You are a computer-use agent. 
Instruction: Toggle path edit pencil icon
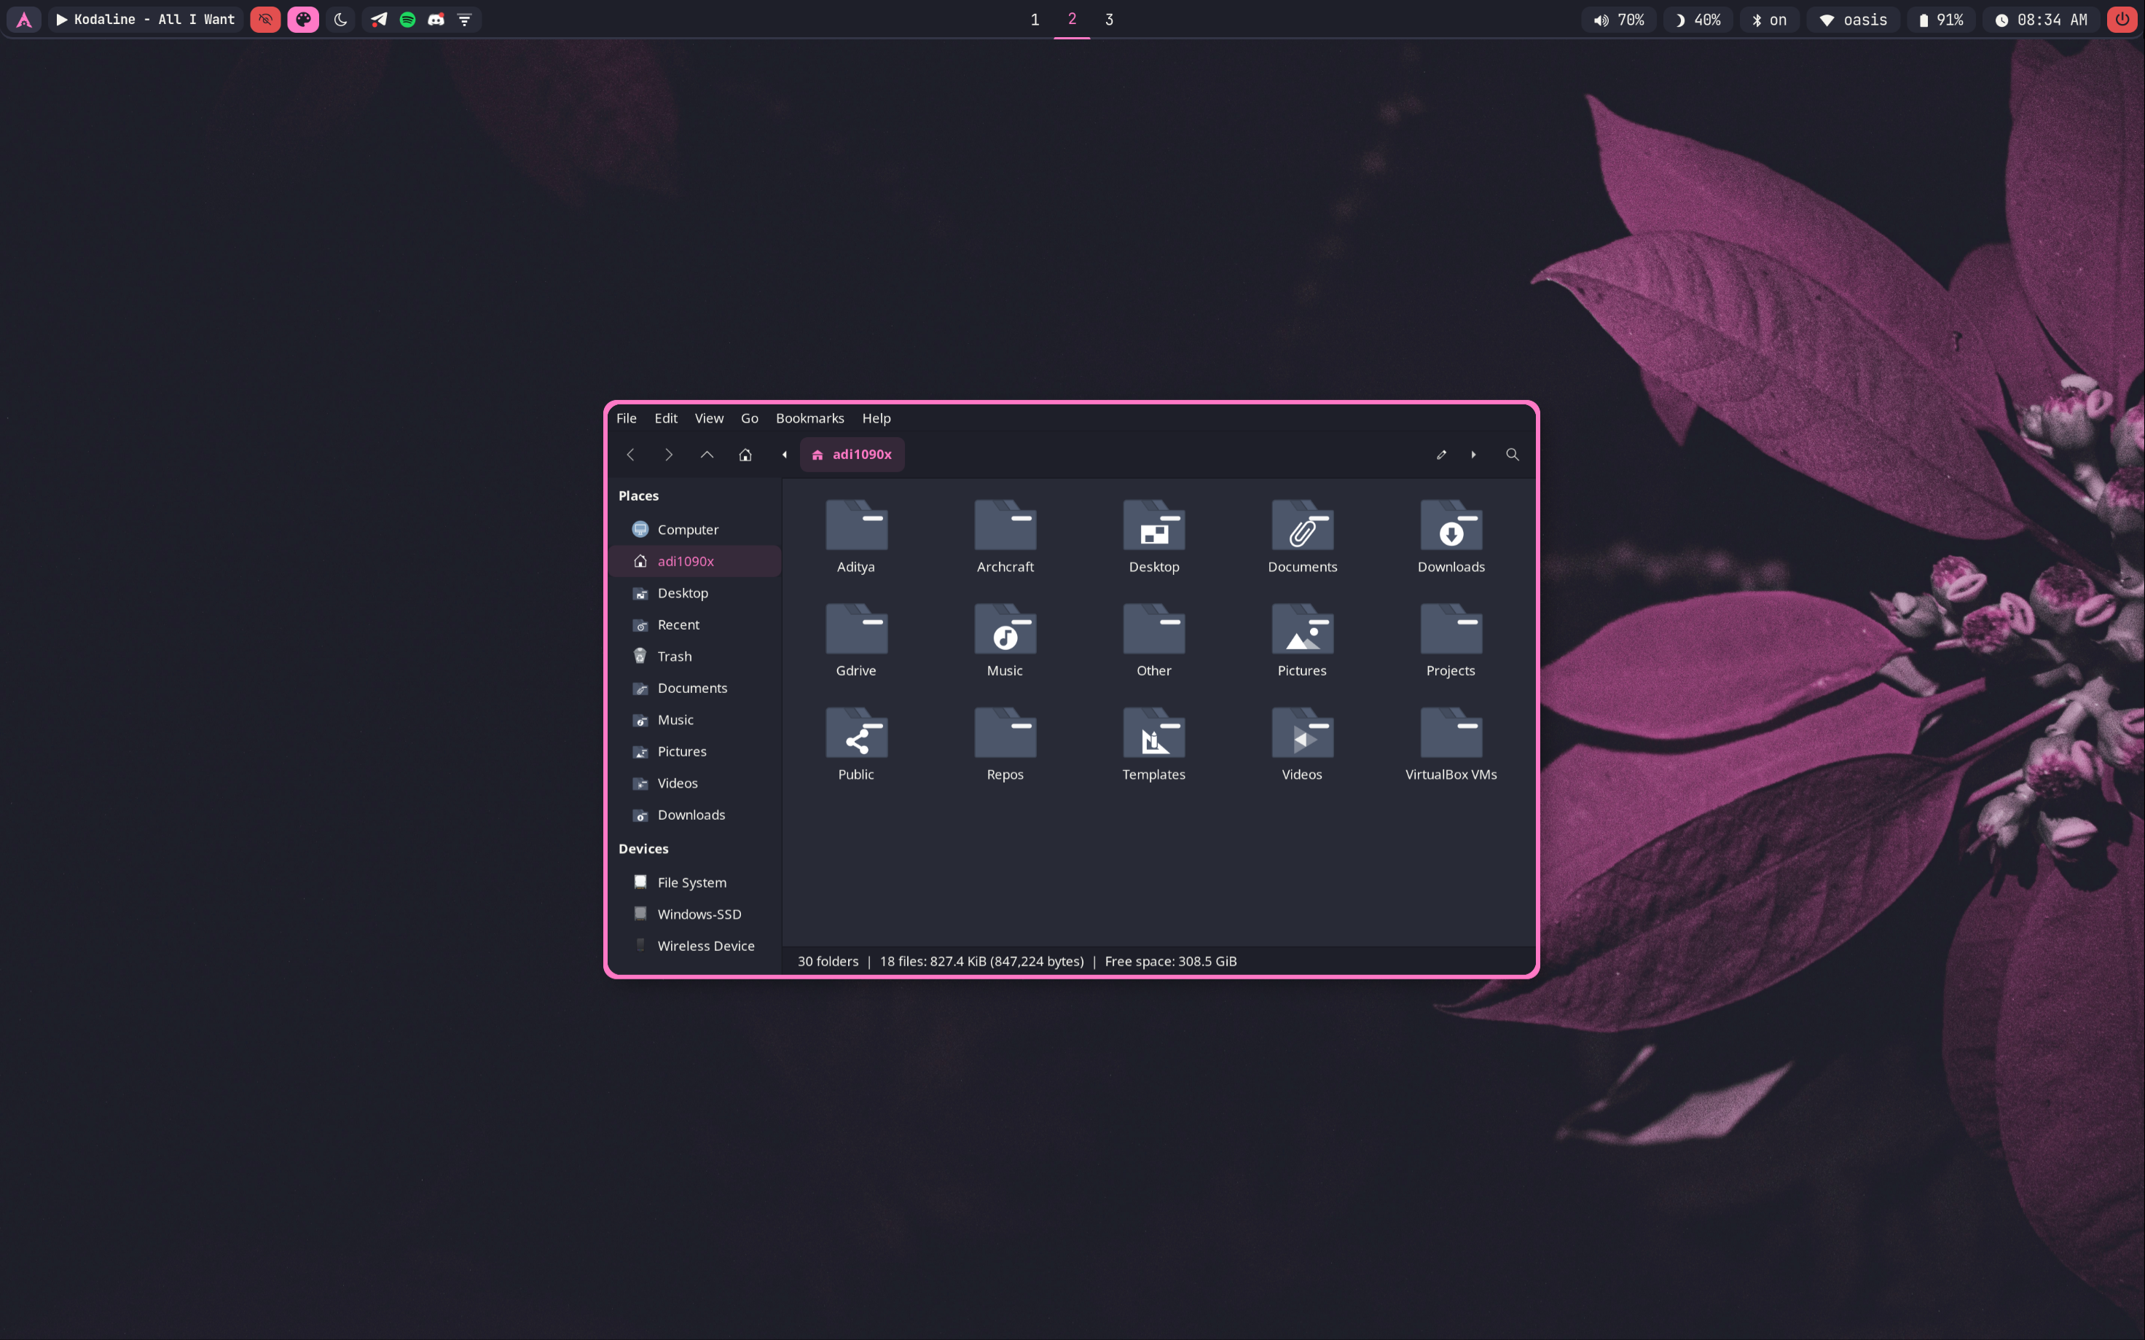tap(1441, 455)
